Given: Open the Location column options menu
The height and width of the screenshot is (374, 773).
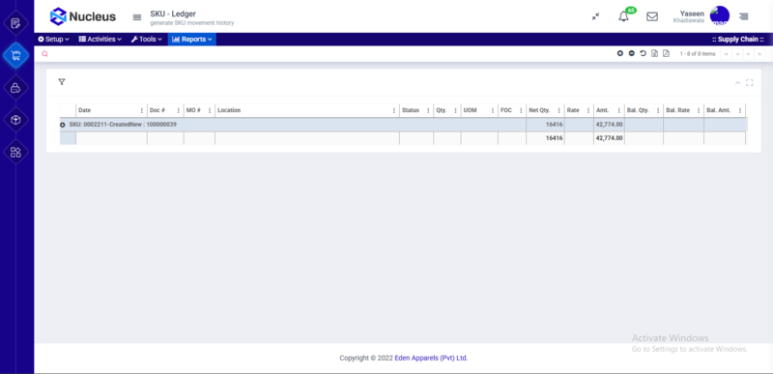Looking at the screenshot, I should [394, 111].
